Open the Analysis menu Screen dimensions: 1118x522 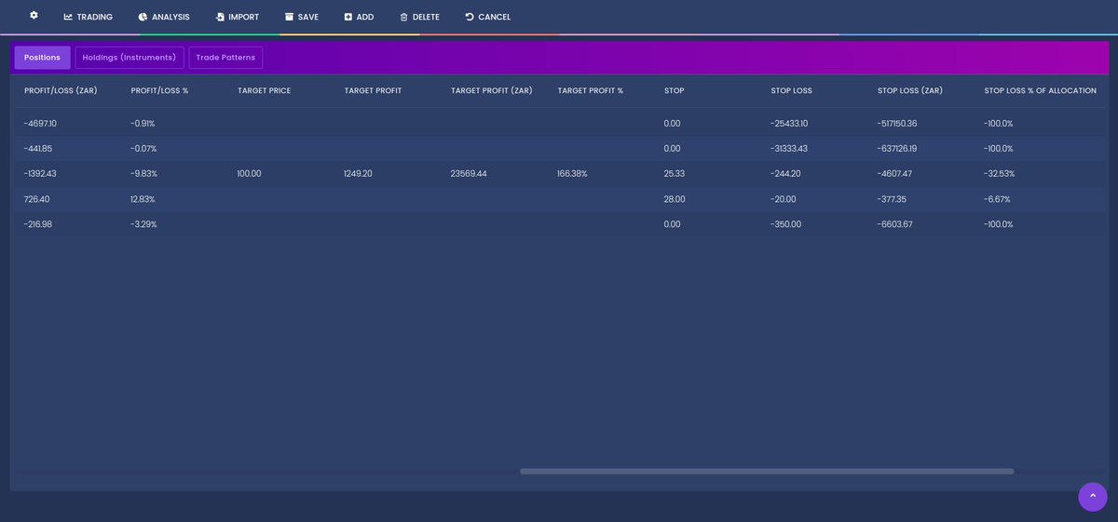[164, 17]
